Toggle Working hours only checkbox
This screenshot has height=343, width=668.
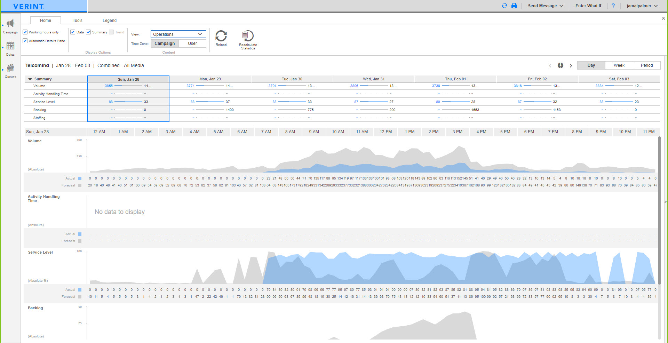pyautogui.click(x=25, y=32)
